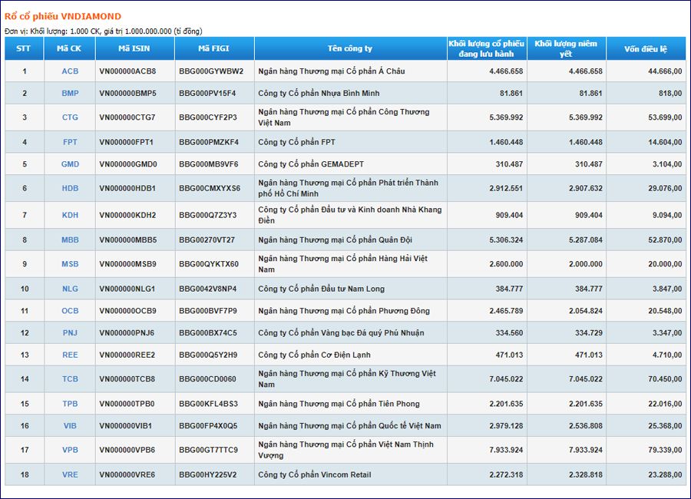
Task: Open the BMP stock code link
Action: point(70,94)
